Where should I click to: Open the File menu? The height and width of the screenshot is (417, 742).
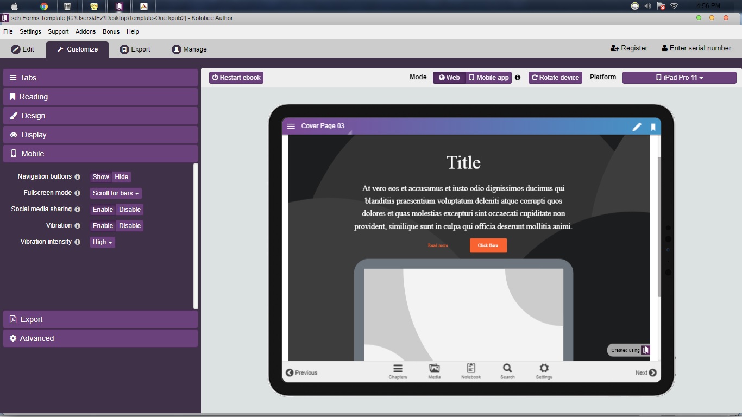tap(8, 31)
